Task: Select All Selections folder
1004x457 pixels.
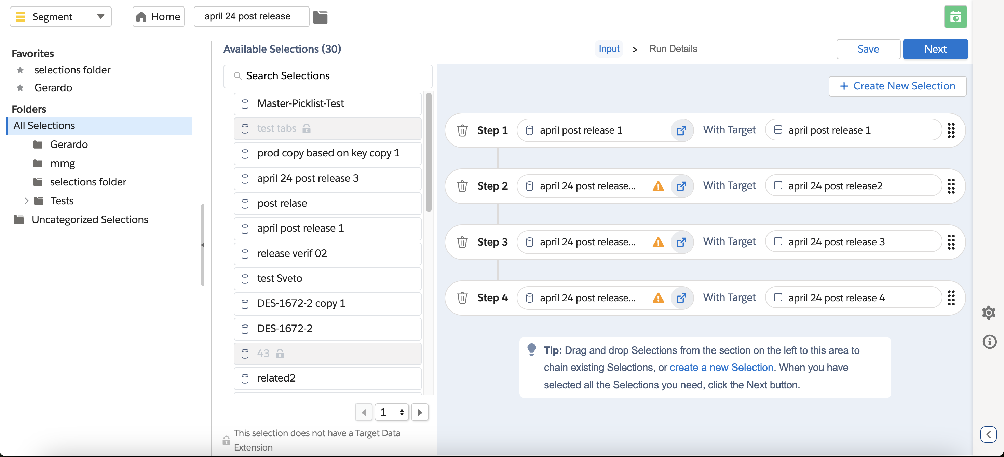Action: pyautogui.click(x=99, y=125)
